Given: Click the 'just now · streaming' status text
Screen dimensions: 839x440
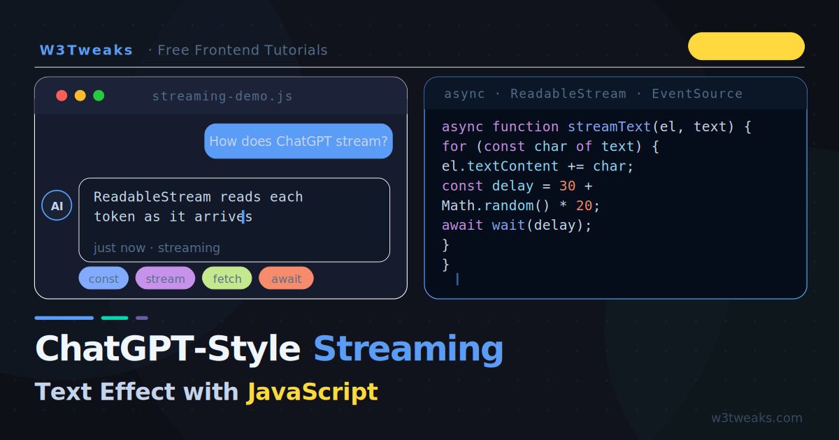Looking at the screenshot, I should pos(157,248).
